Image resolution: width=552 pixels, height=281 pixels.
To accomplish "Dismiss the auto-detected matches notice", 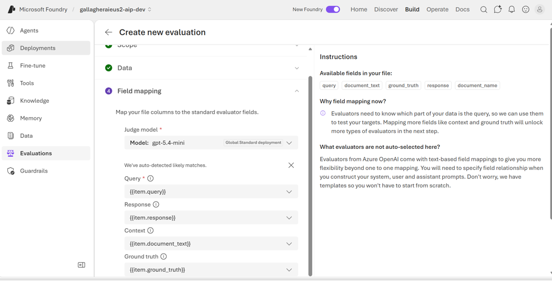I will (x=291, y=165).
